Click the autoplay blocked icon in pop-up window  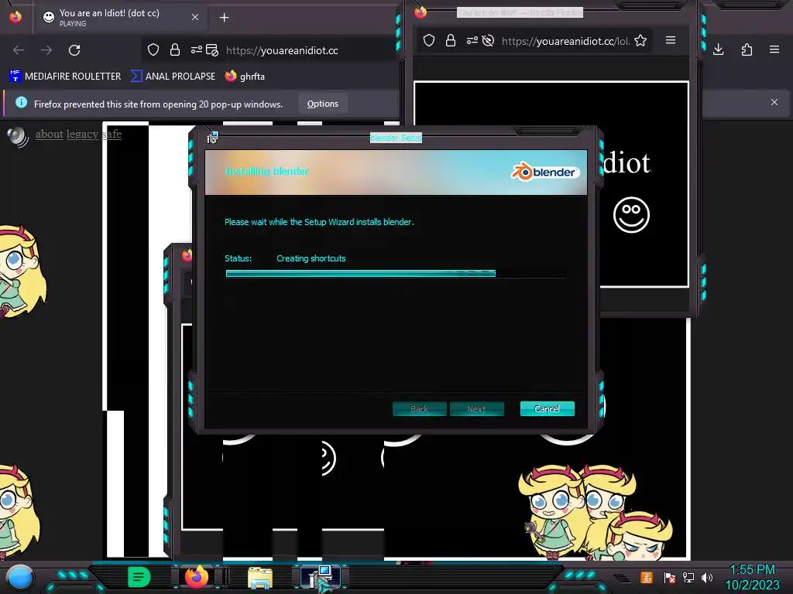tap(488, 40)
